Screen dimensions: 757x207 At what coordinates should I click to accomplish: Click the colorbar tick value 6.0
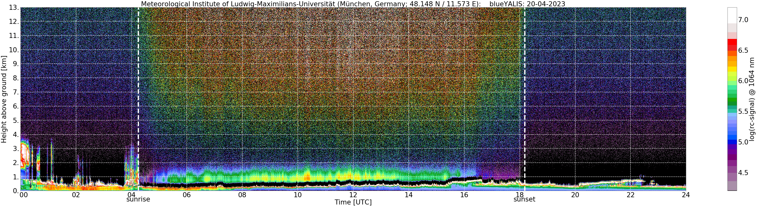pyautogui.click(x=743, y=81)
